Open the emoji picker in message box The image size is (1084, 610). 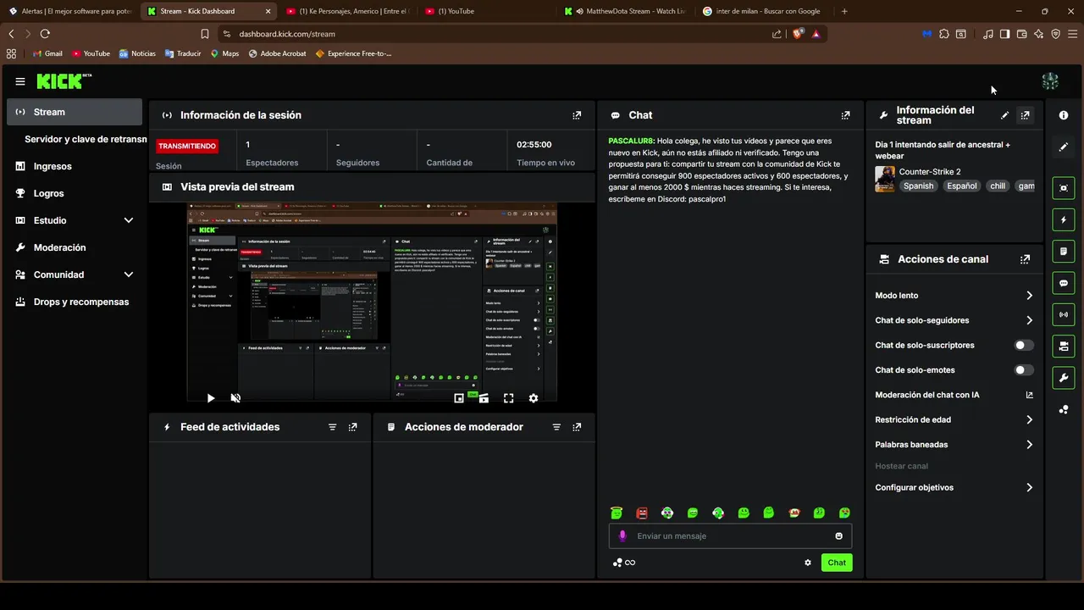(839, 536)
